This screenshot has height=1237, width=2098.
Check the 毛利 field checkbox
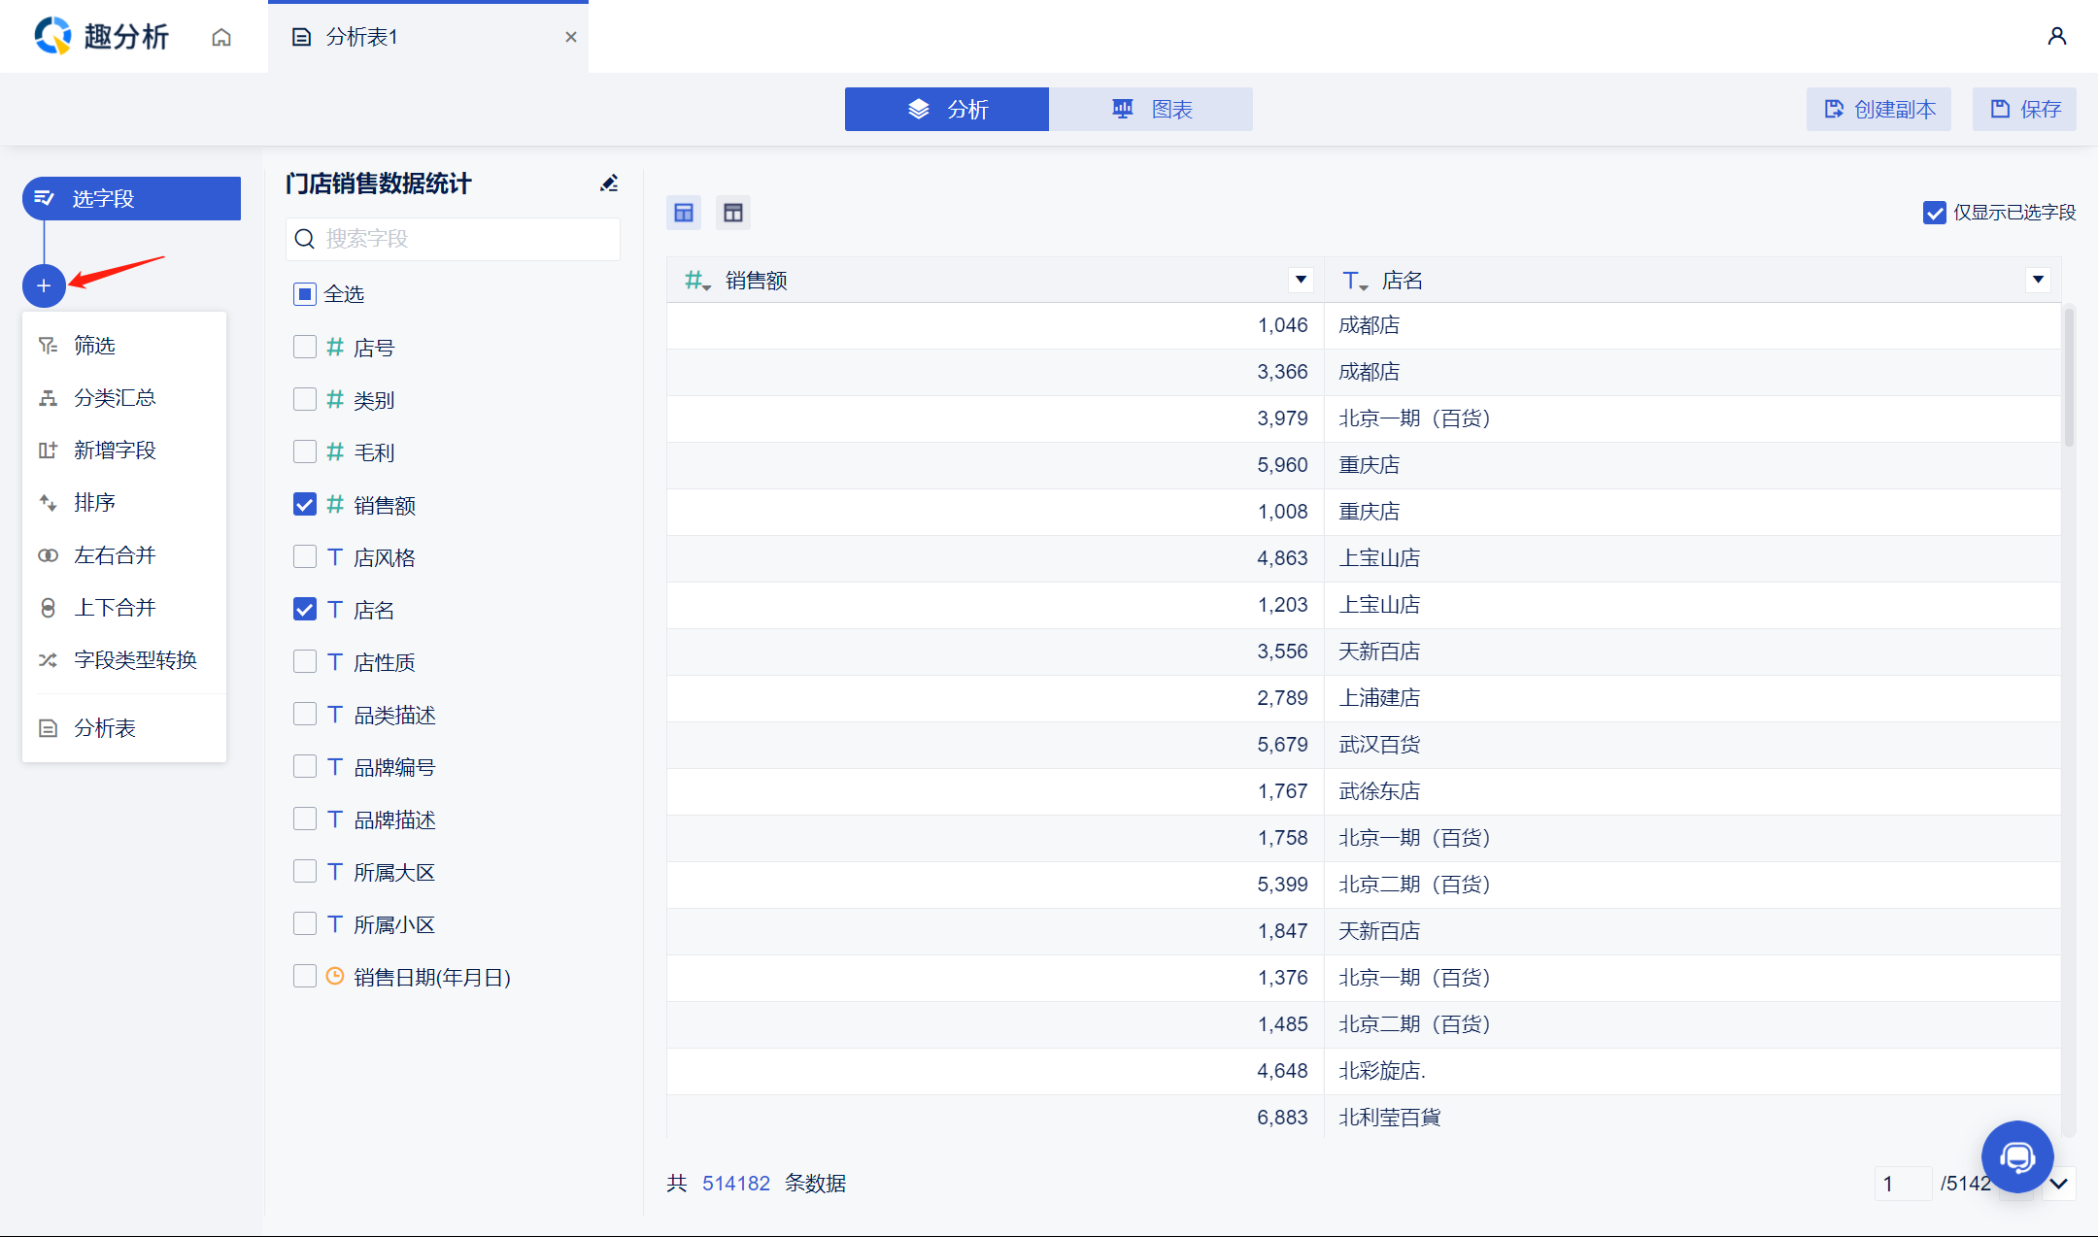305,451
